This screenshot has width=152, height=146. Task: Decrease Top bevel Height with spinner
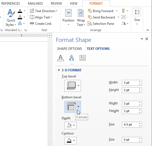tap(140, 91)
